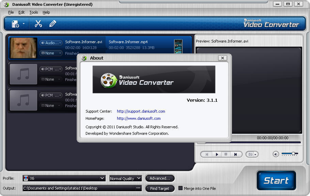Open the support.daniusoft.com link
The height and width of the screenshot is (196, 310).
tap(141, 111)
